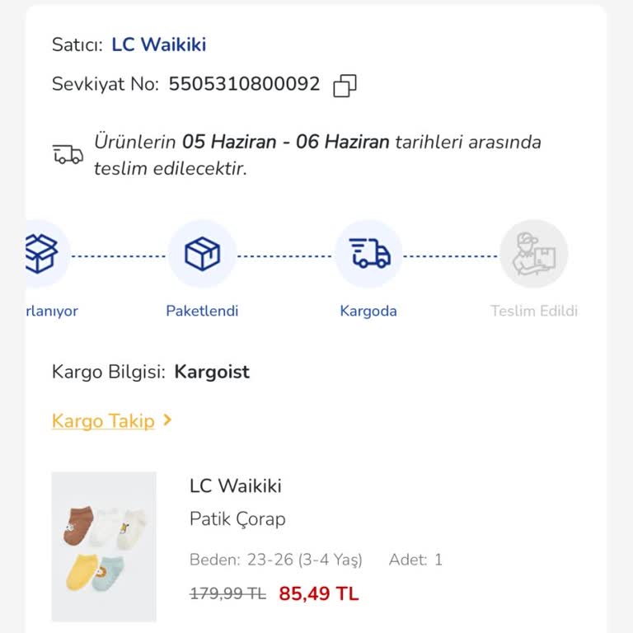
Task: Click the LC Waikiki brand name above Patik Çorap
Action: pos(236,486)
